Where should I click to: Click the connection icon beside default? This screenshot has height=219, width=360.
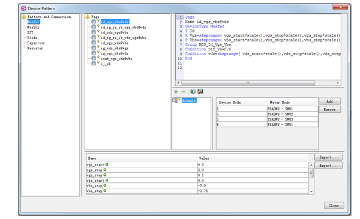pyautogui.click(x=175, y=100)
